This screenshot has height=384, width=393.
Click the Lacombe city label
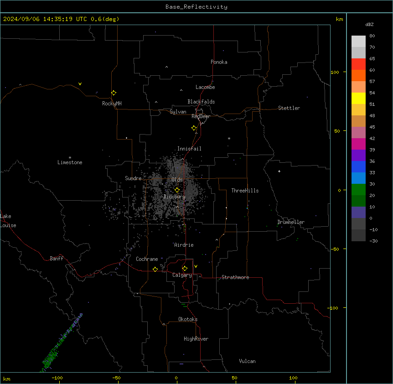tap(205, 87)
